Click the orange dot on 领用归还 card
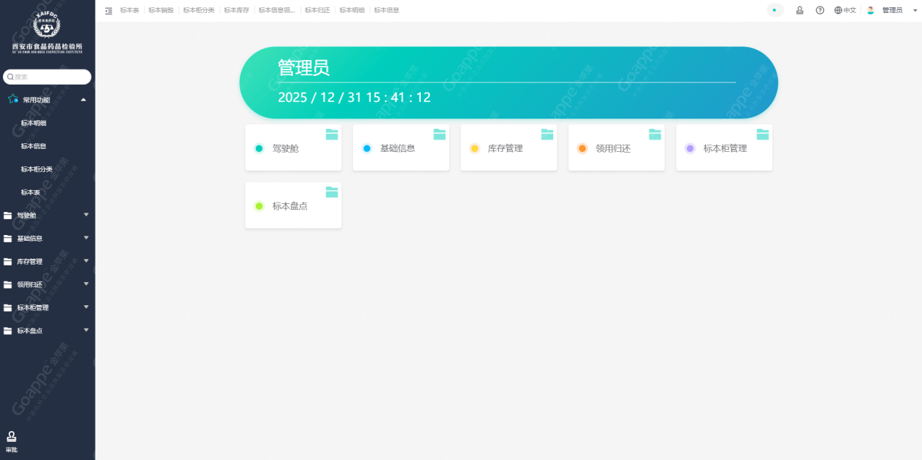922x460 pixels. (582, 148)
